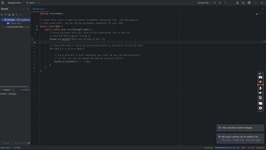
Task: Click the warning inspection indicator
Action: pyautogui.click(x=257, y=14)
